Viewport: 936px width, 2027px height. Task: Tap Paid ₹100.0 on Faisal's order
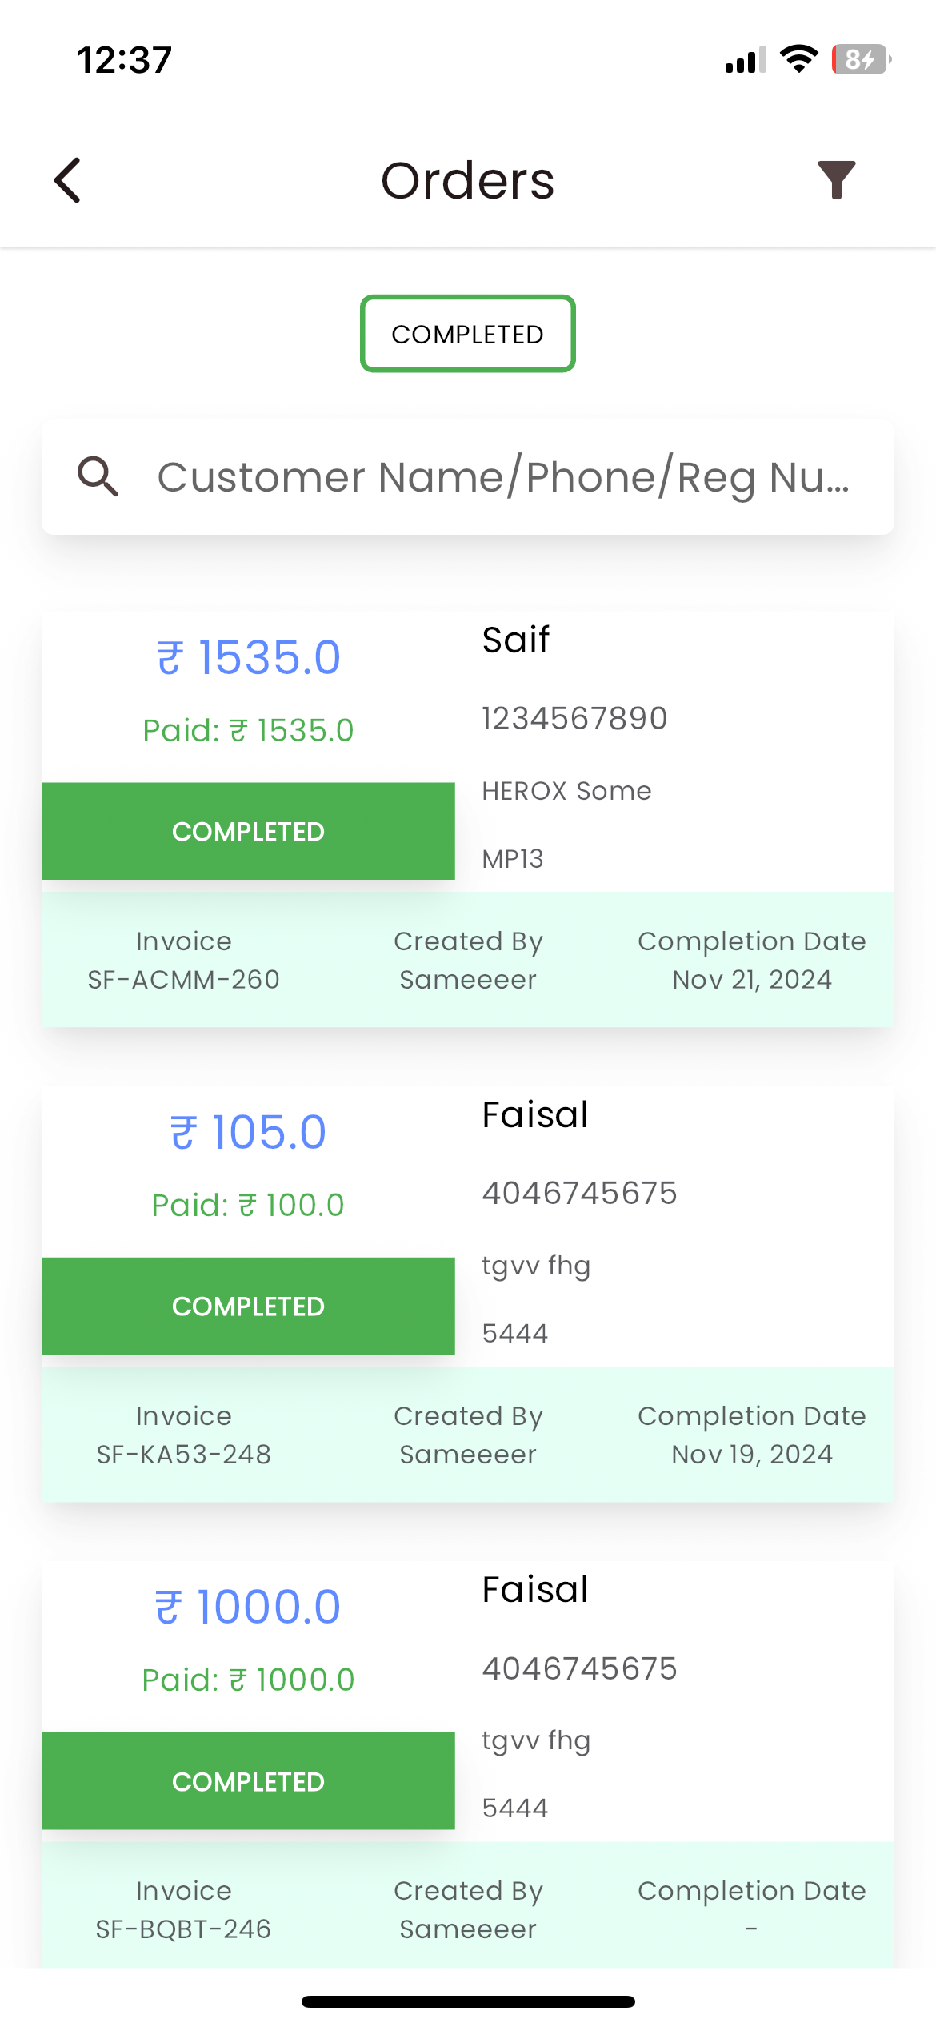(248, 1205)
